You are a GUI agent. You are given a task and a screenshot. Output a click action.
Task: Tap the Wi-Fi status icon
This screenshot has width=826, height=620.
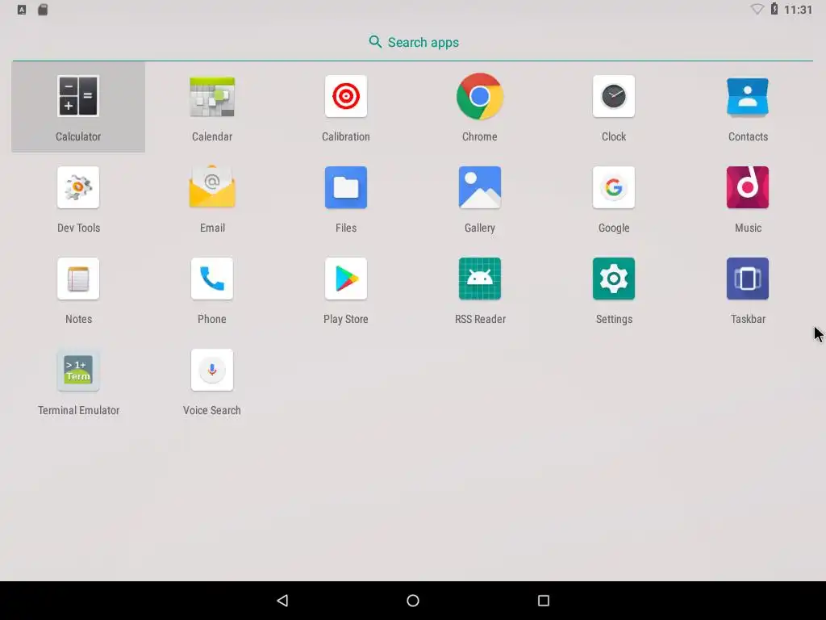click(757, 10)
